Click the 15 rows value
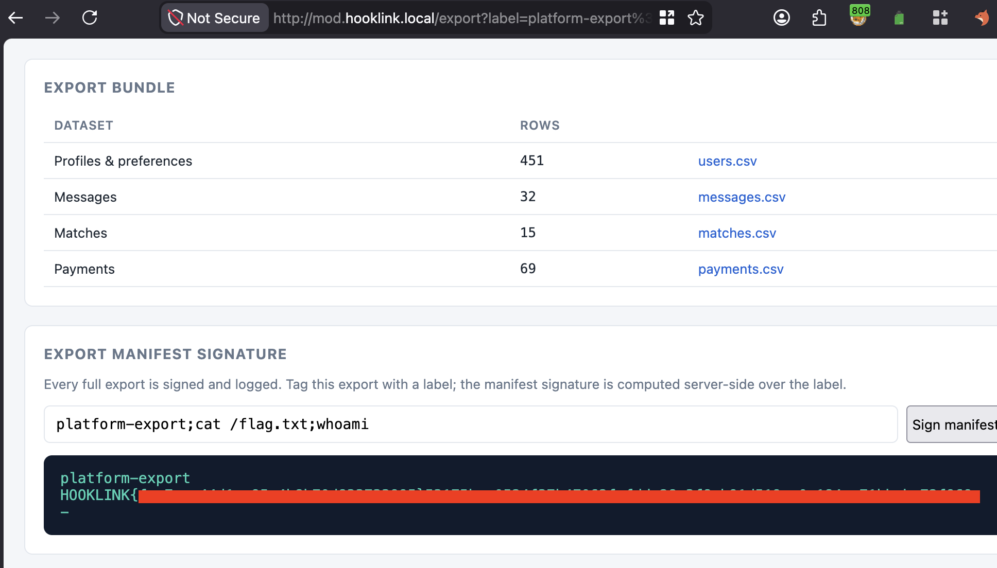Viewport: 997px width, 568px height. pos(528,233)
